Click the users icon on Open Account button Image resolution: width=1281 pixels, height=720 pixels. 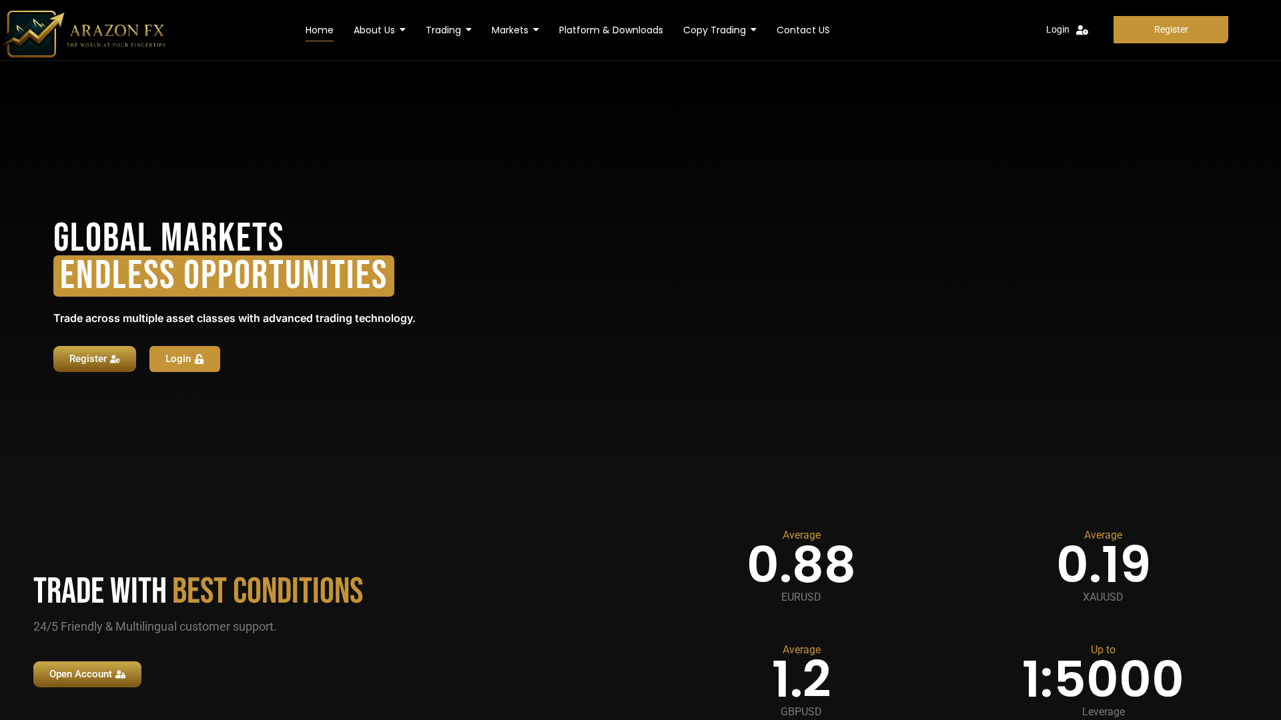(121, 674)
